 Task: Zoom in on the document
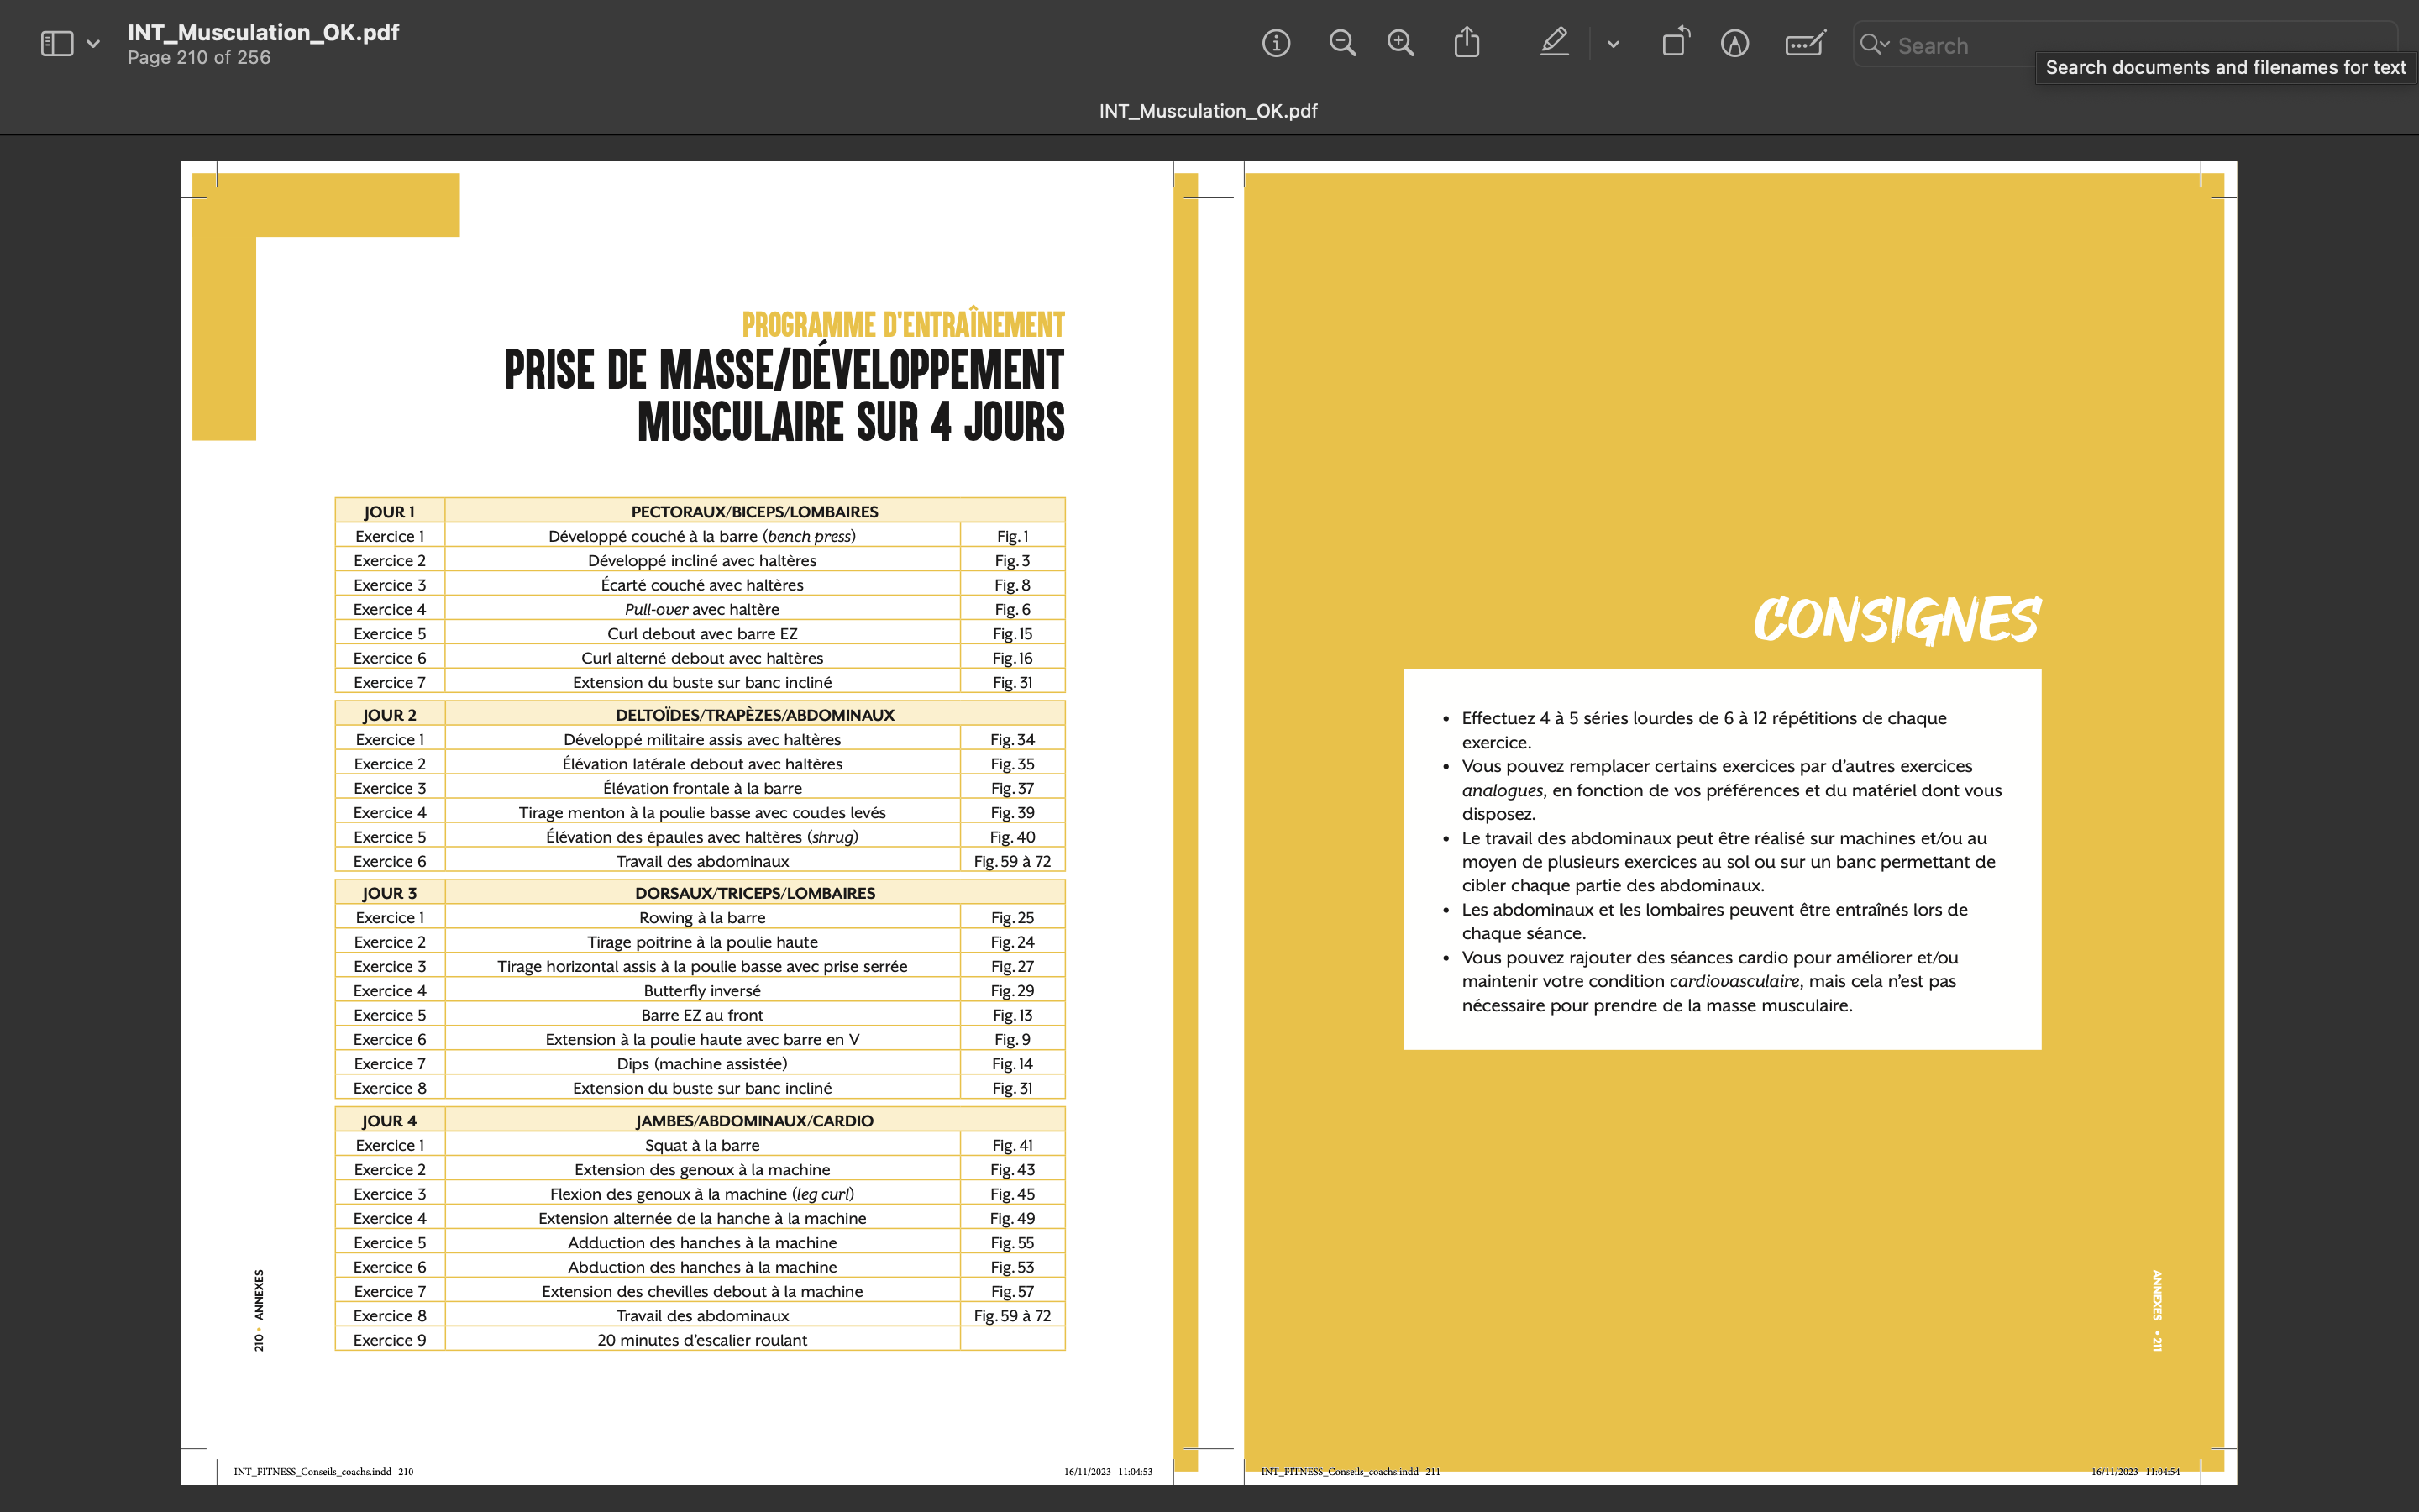tap(1400, 44)
